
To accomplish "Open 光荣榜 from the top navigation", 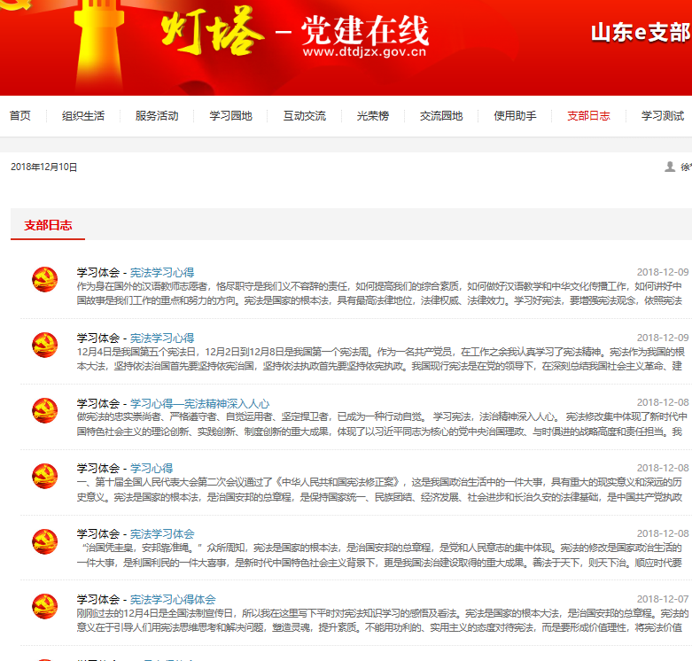I will [x=372, y=116].
